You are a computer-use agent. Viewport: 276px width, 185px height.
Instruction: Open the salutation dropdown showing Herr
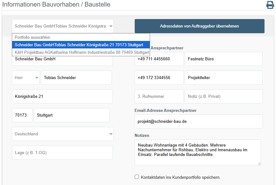(x=26, y=77)
